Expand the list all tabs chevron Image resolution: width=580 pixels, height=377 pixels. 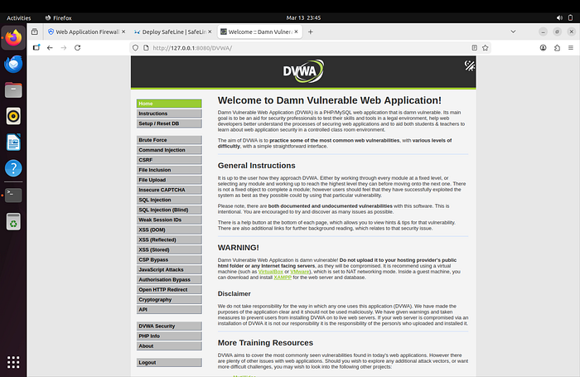tap(513, 31)
